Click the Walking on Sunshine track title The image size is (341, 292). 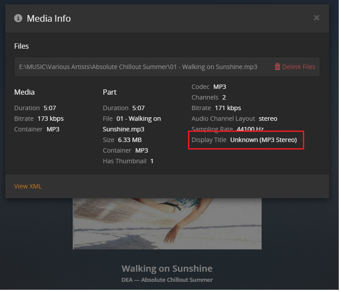pos(167,269)
